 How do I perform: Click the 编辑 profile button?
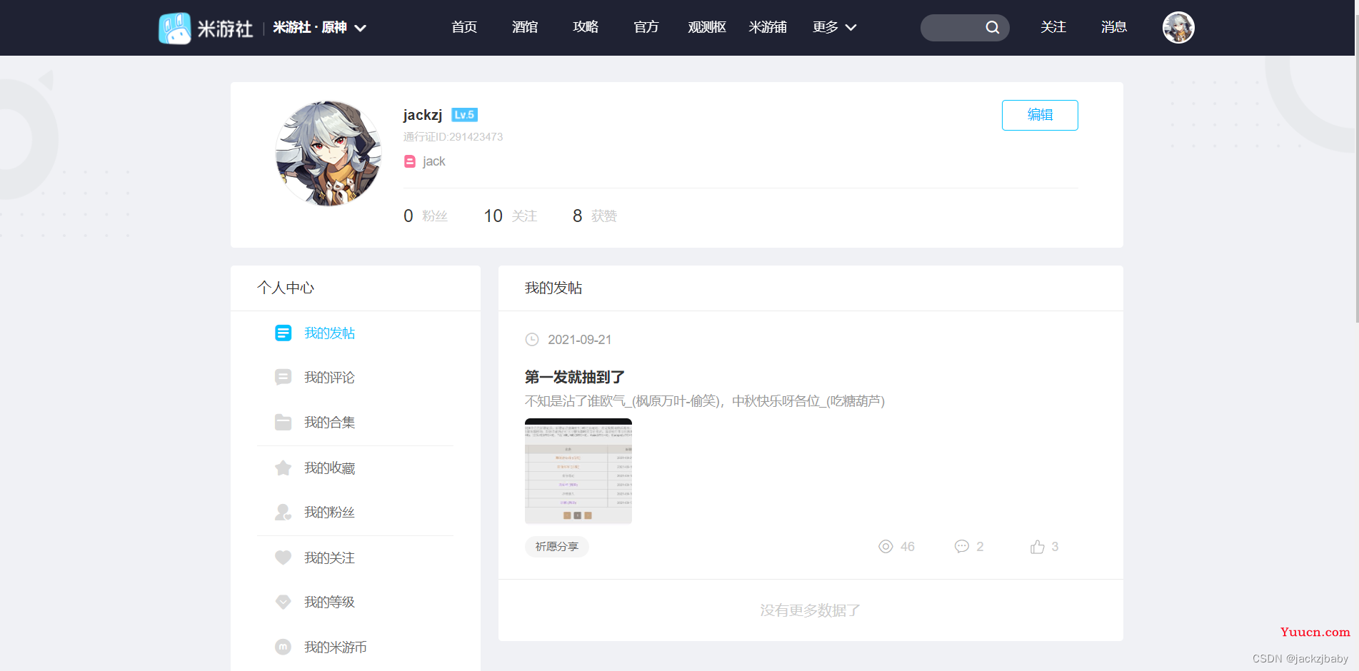[1040, 115]
